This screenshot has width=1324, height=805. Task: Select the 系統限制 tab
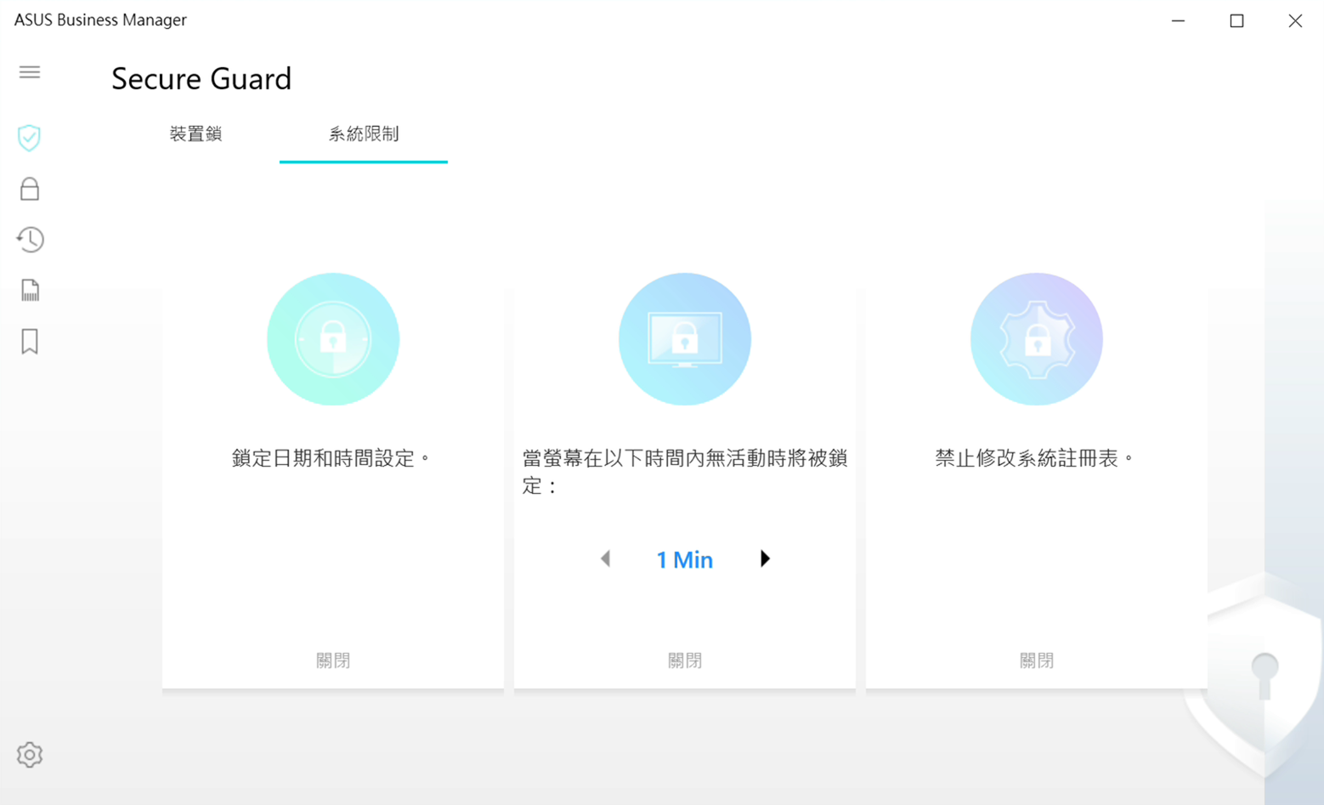pyautogui.click(x=364, y=134)
